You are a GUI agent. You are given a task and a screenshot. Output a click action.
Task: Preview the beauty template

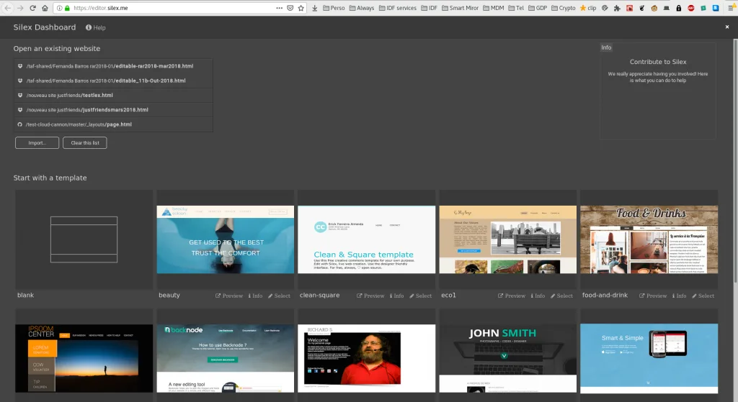click(229, 296)
